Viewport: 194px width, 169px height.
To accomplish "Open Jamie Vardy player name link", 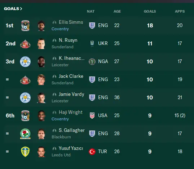I will click(71, 94).
